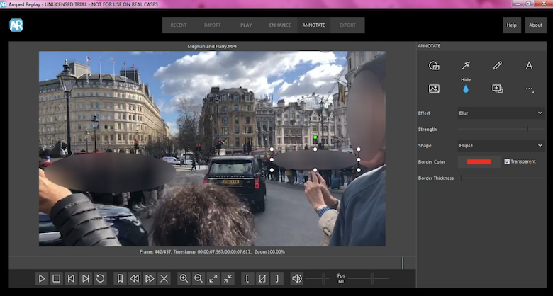
Task: Open the Shape dropdown showing Ellipse
Action: [501, 146]
